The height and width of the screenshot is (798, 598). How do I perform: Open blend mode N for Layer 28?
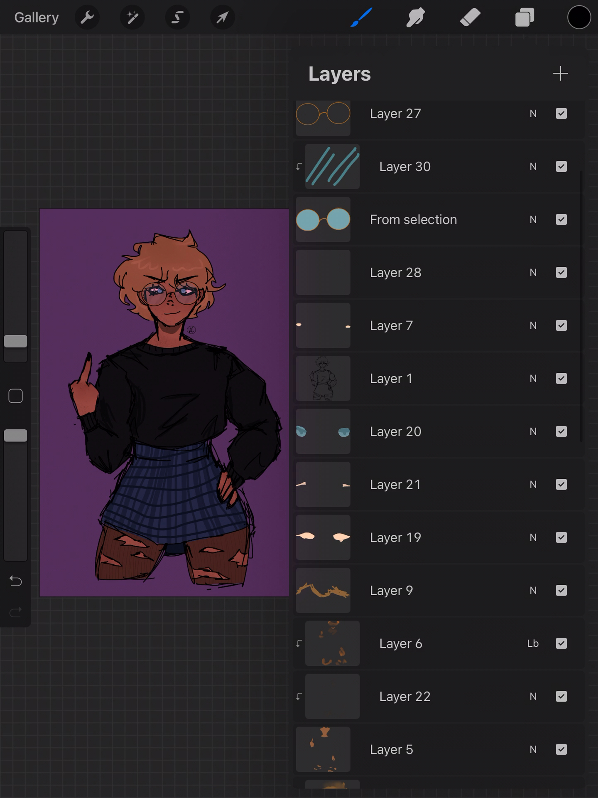tap(533, 273)
